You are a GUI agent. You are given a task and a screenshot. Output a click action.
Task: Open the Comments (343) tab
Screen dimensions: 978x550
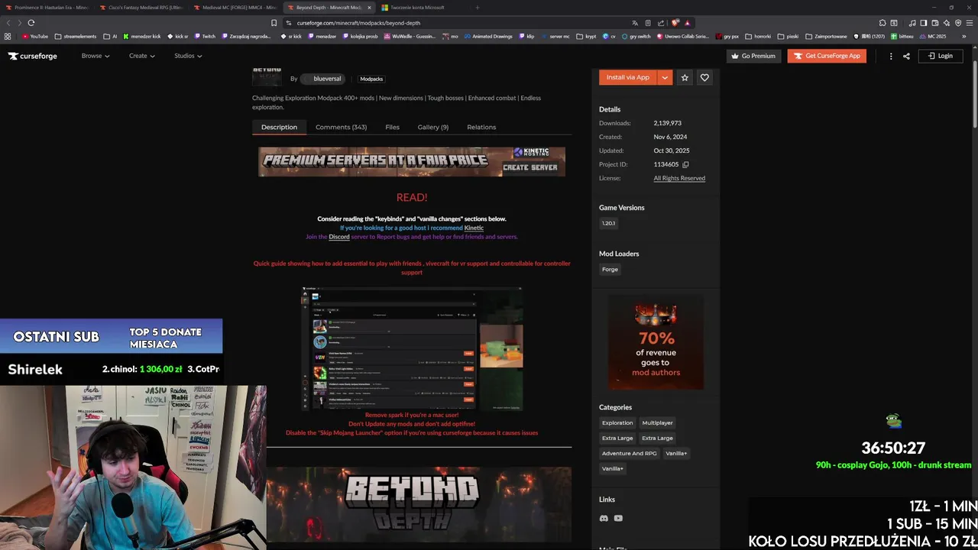click(x=341, y=127)
